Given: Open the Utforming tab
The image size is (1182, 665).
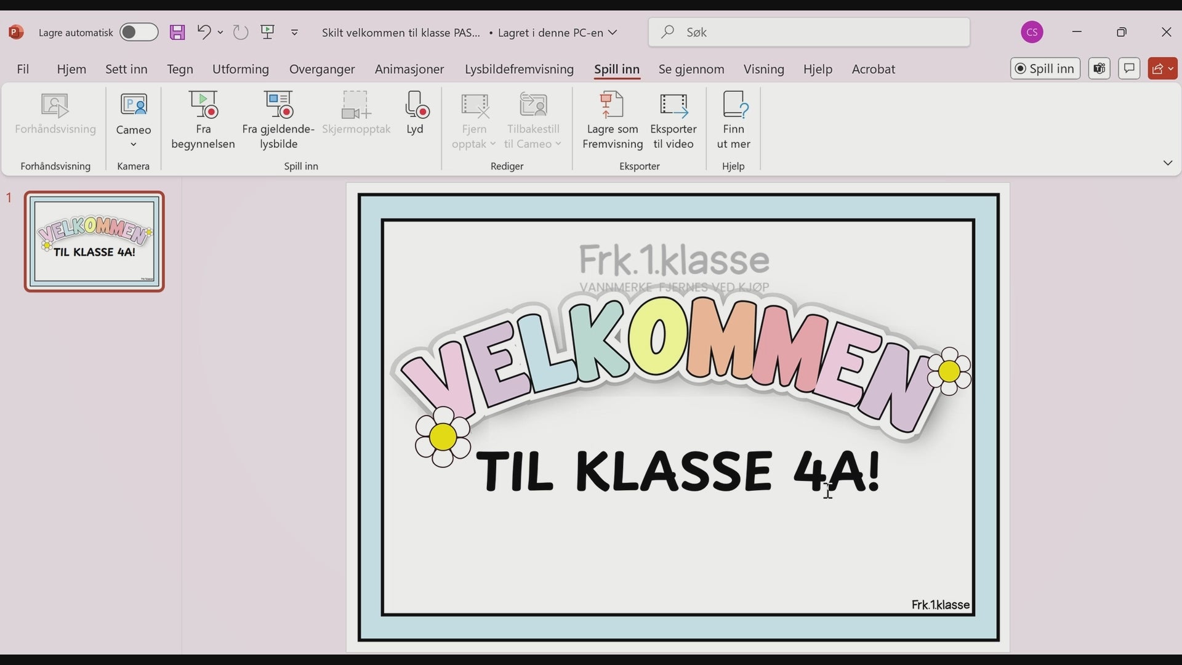Looking at the screenshot, I should (241, 69).
